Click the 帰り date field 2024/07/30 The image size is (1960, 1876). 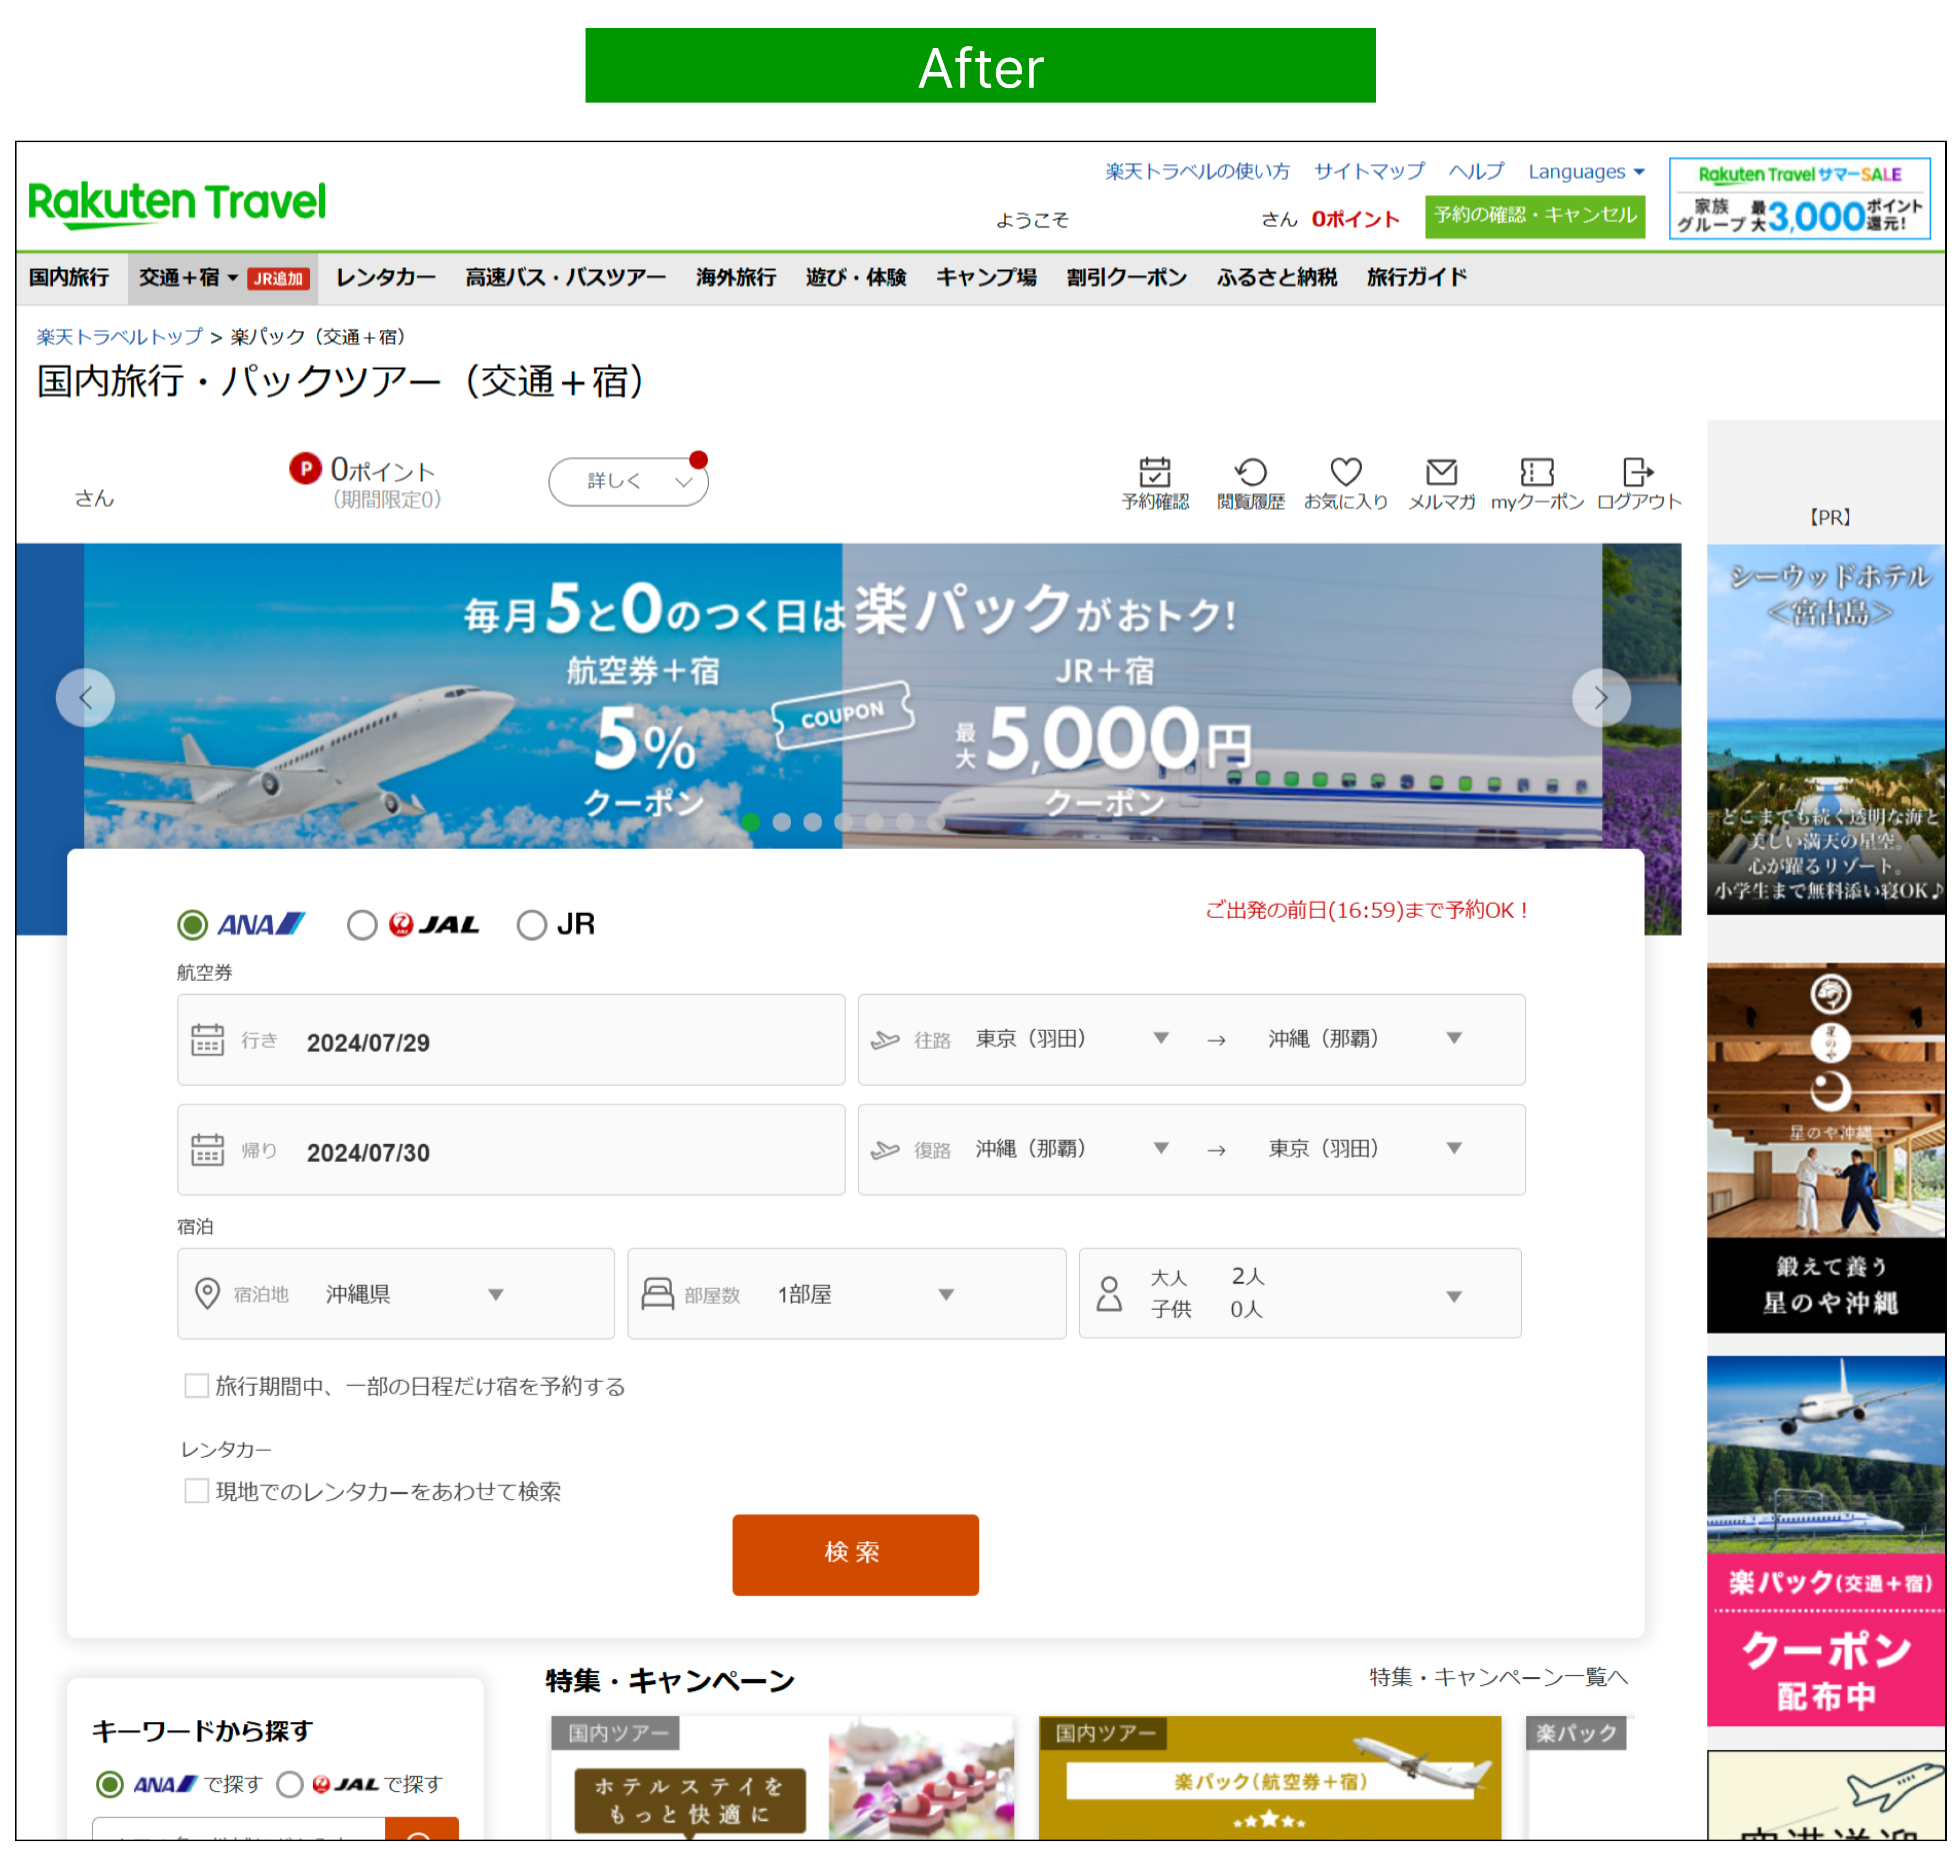click(511, 1149)
